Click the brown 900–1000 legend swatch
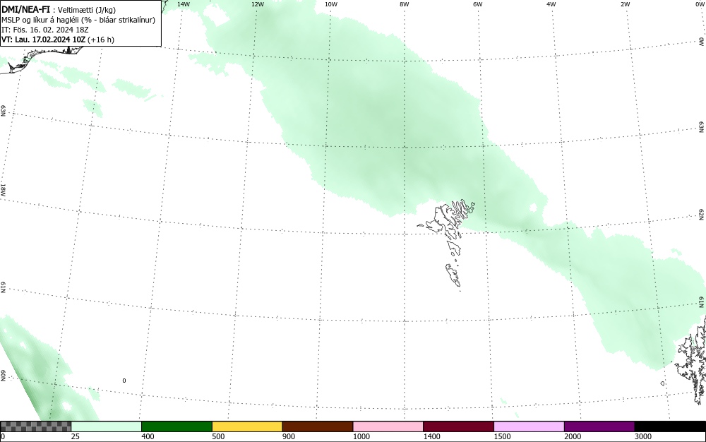This screenshot has width=706, height=442. [x=318, y=426]
